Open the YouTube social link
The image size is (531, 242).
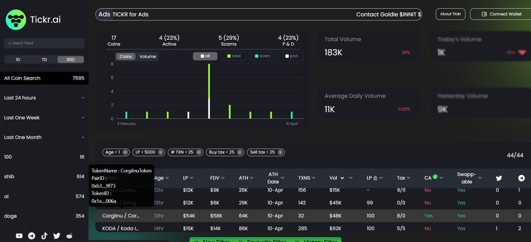(19, 236)
